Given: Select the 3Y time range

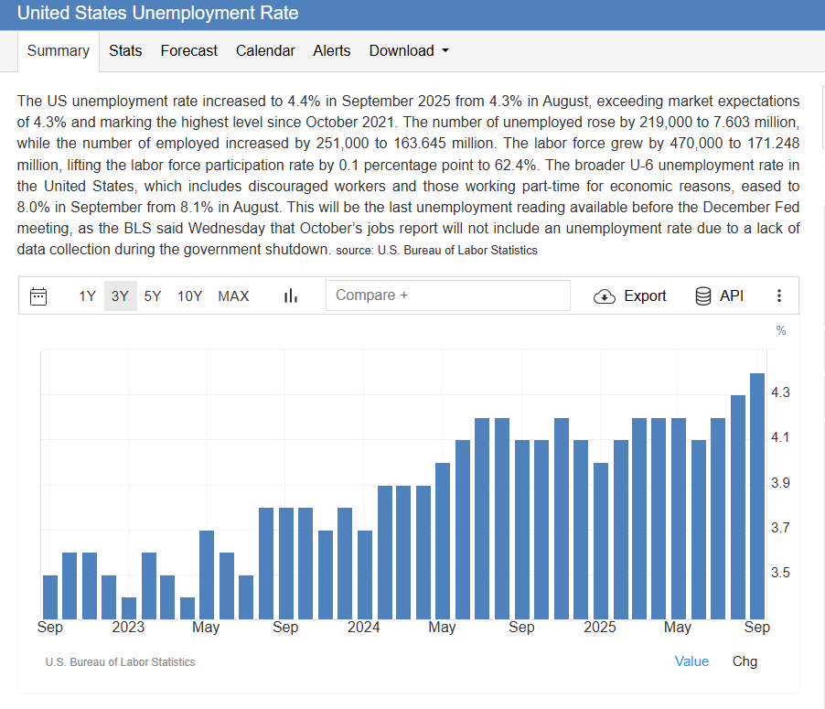Looking at the screenshot, I should pos(120,296).
